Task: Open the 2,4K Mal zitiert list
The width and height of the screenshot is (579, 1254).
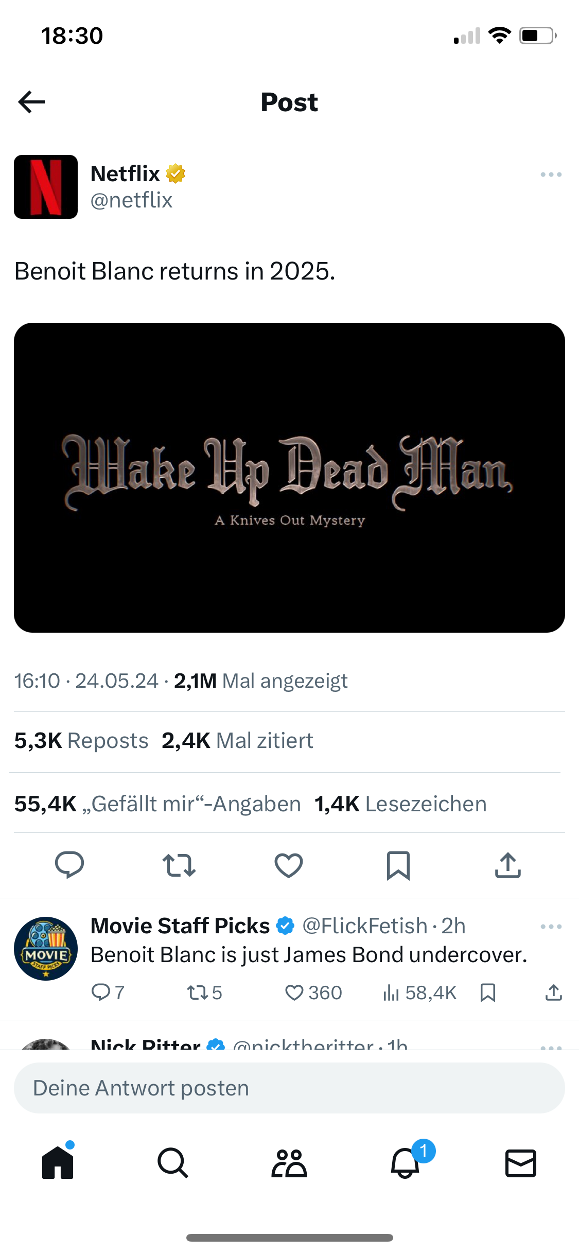Action: click(x=237, y=741)
